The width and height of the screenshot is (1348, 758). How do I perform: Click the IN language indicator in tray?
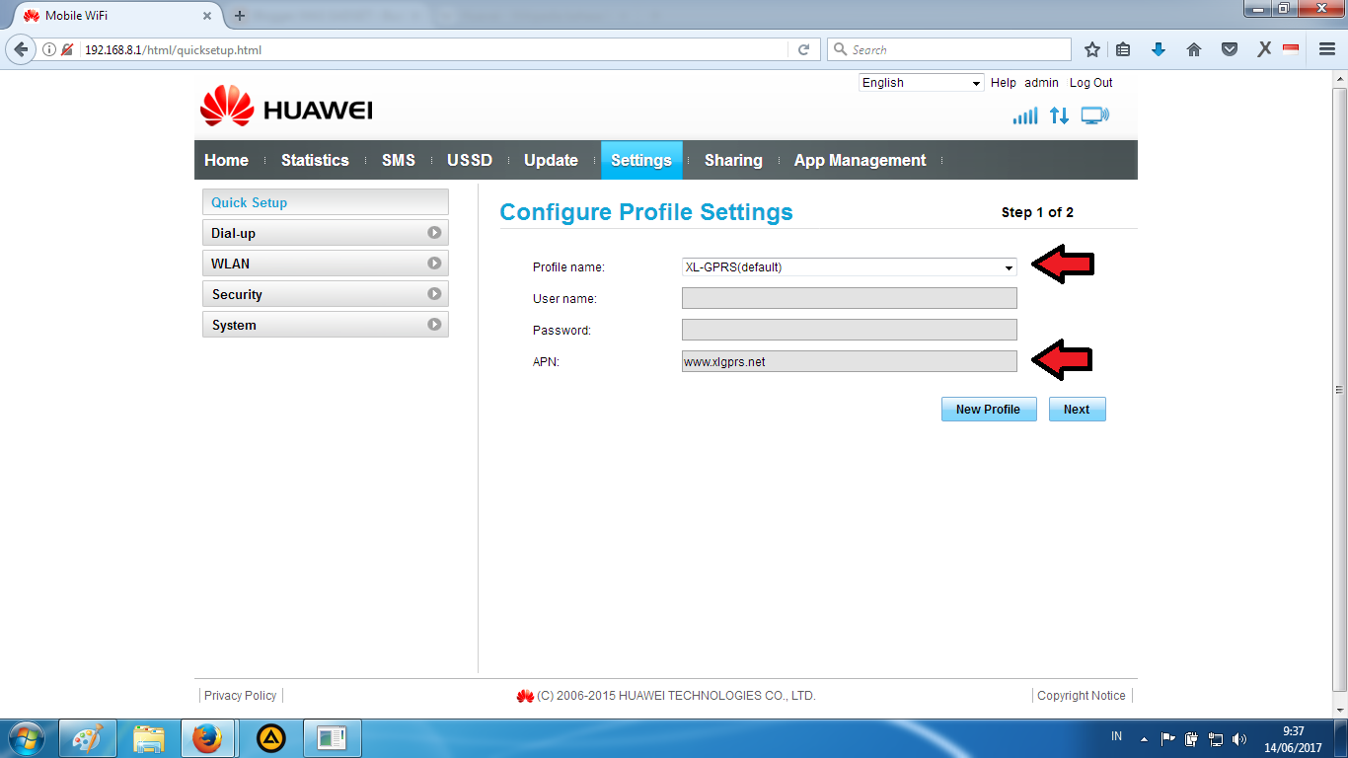[x=1117, y=737]
